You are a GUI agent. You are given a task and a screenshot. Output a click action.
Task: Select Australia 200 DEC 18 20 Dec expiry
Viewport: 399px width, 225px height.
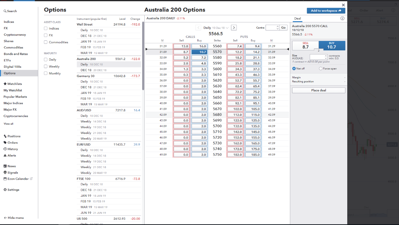pyautogui.click(x=109, y=70)
